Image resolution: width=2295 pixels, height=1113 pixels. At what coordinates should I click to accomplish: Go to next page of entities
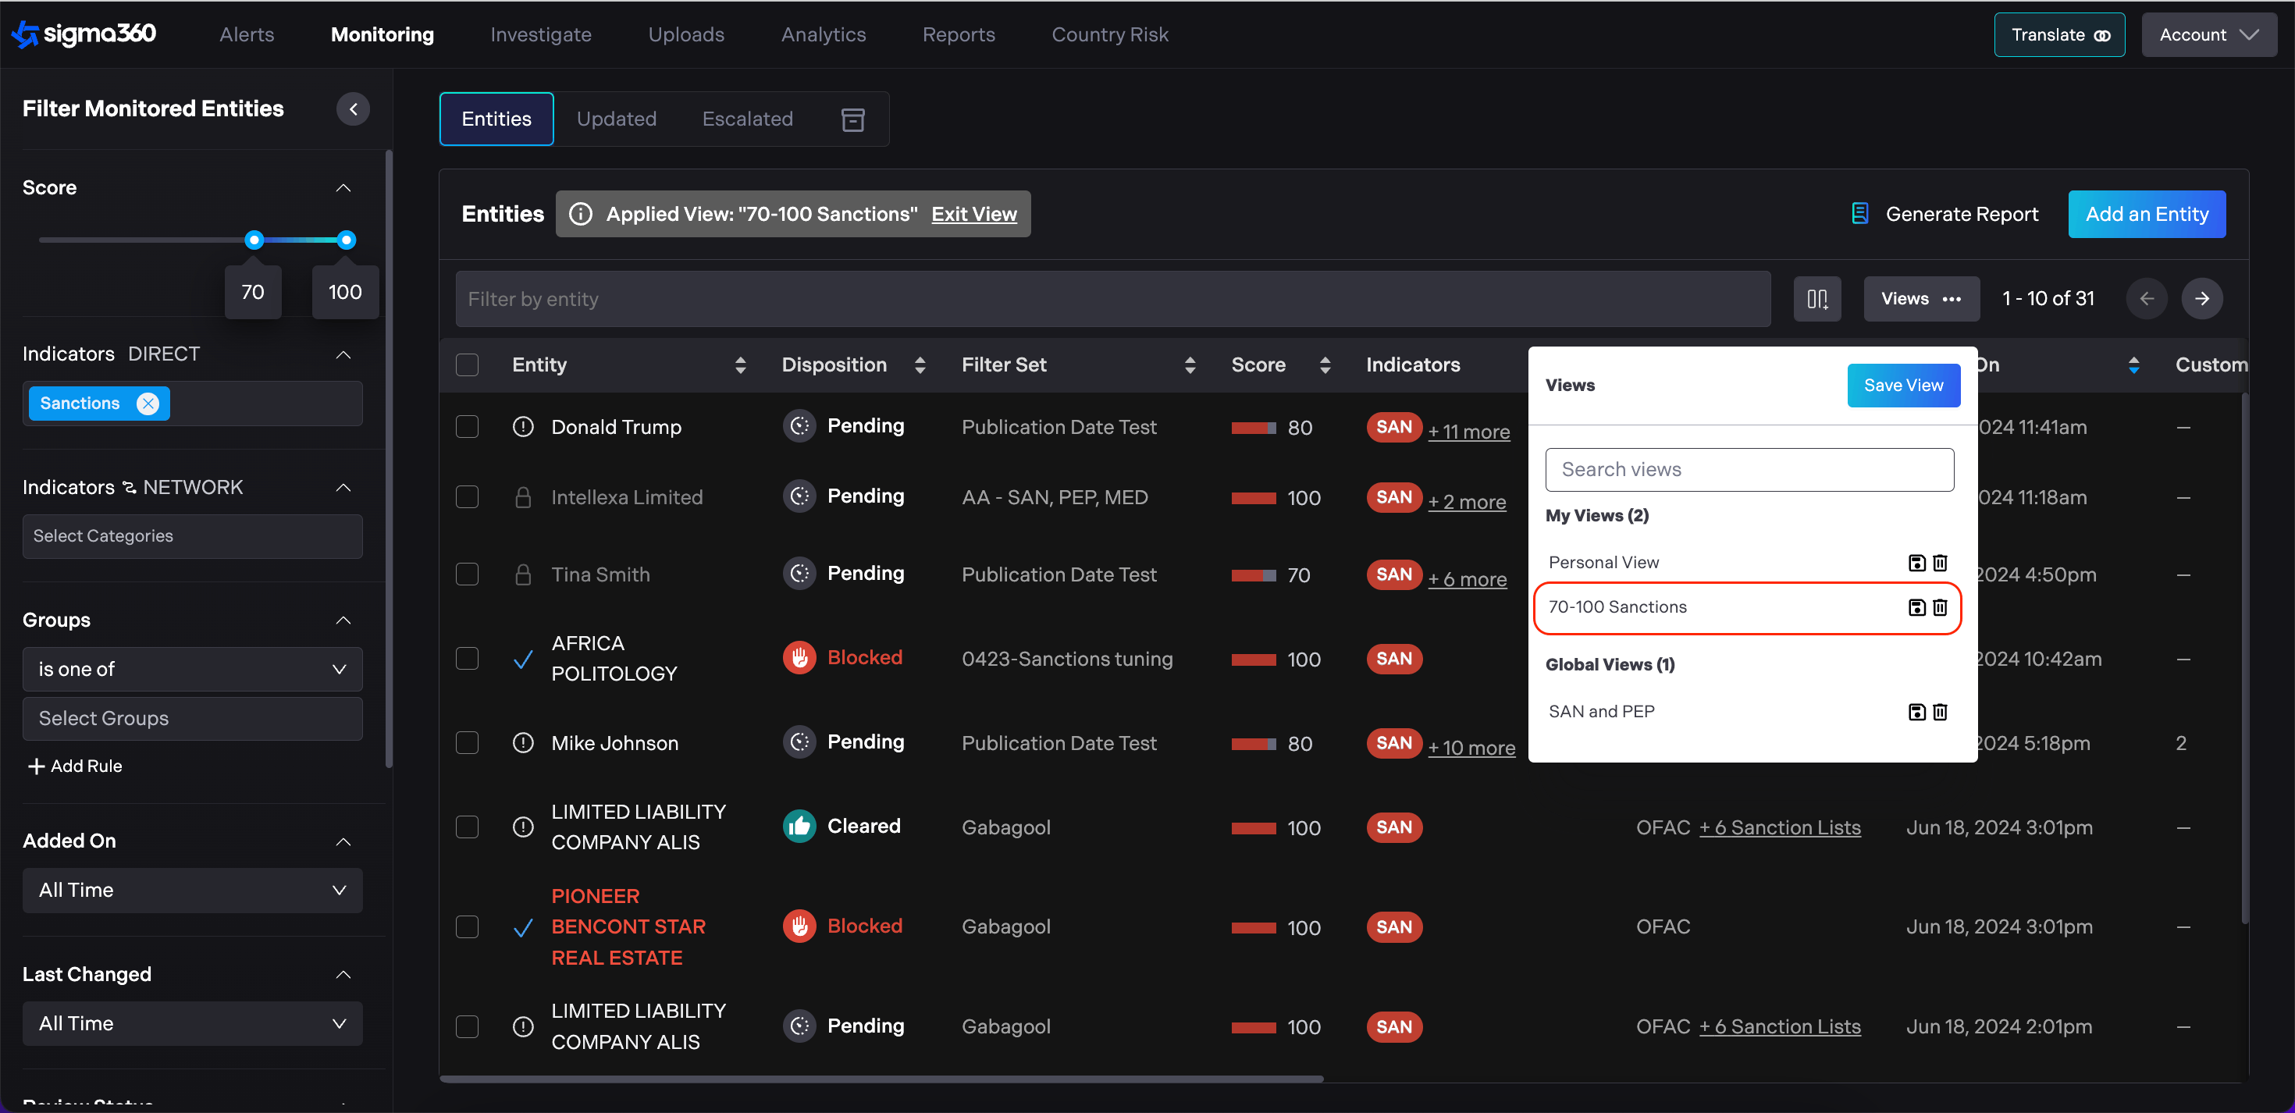point(2201,298)
